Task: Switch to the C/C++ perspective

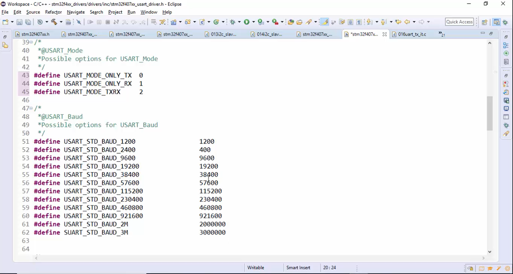Action: 496,22
